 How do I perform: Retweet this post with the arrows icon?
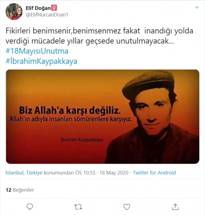[x=78, y=207]
